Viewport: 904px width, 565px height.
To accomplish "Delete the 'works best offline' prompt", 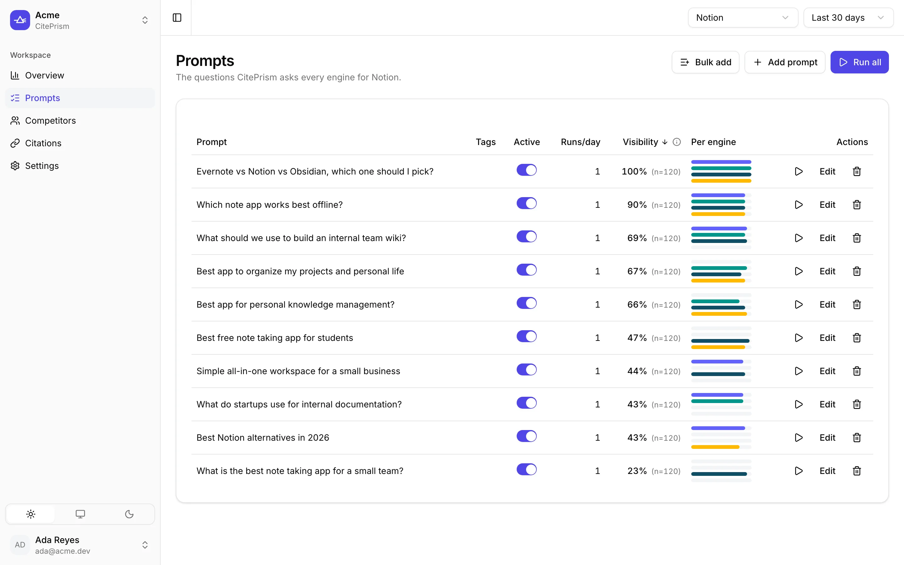I will [x=857, y=205].
